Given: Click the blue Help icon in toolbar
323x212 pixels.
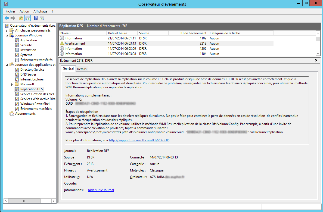Looking at the screenshot, I should pos(36,18).
